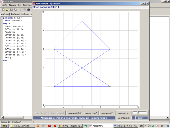Save the program using the floppy disk icon
The width and height of the screenshot is (170, 128).
coord(11,9)
